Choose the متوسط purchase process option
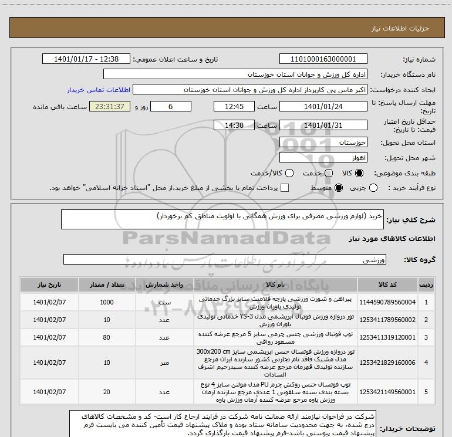452x437 pixels. pyautogui.click(x=339, y=188)
